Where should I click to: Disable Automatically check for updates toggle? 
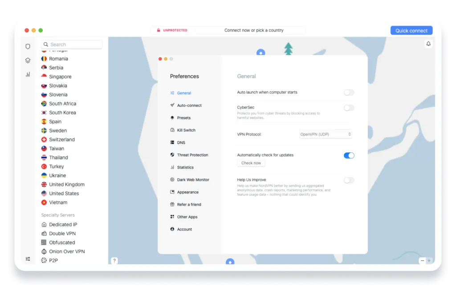[x=349, y=155]
